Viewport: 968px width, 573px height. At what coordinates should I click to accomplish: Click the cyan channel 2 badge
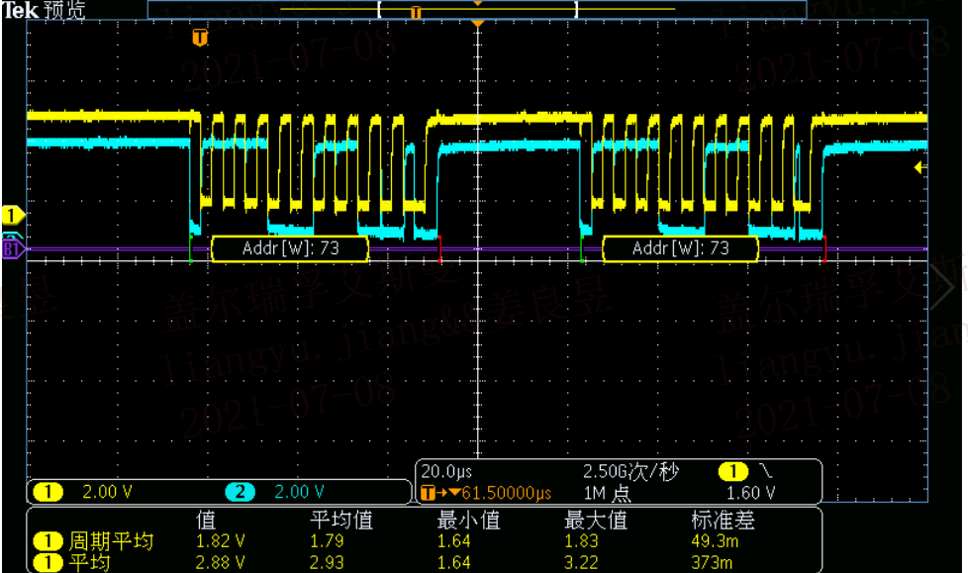pyautogui.click(x=240, y=492)
